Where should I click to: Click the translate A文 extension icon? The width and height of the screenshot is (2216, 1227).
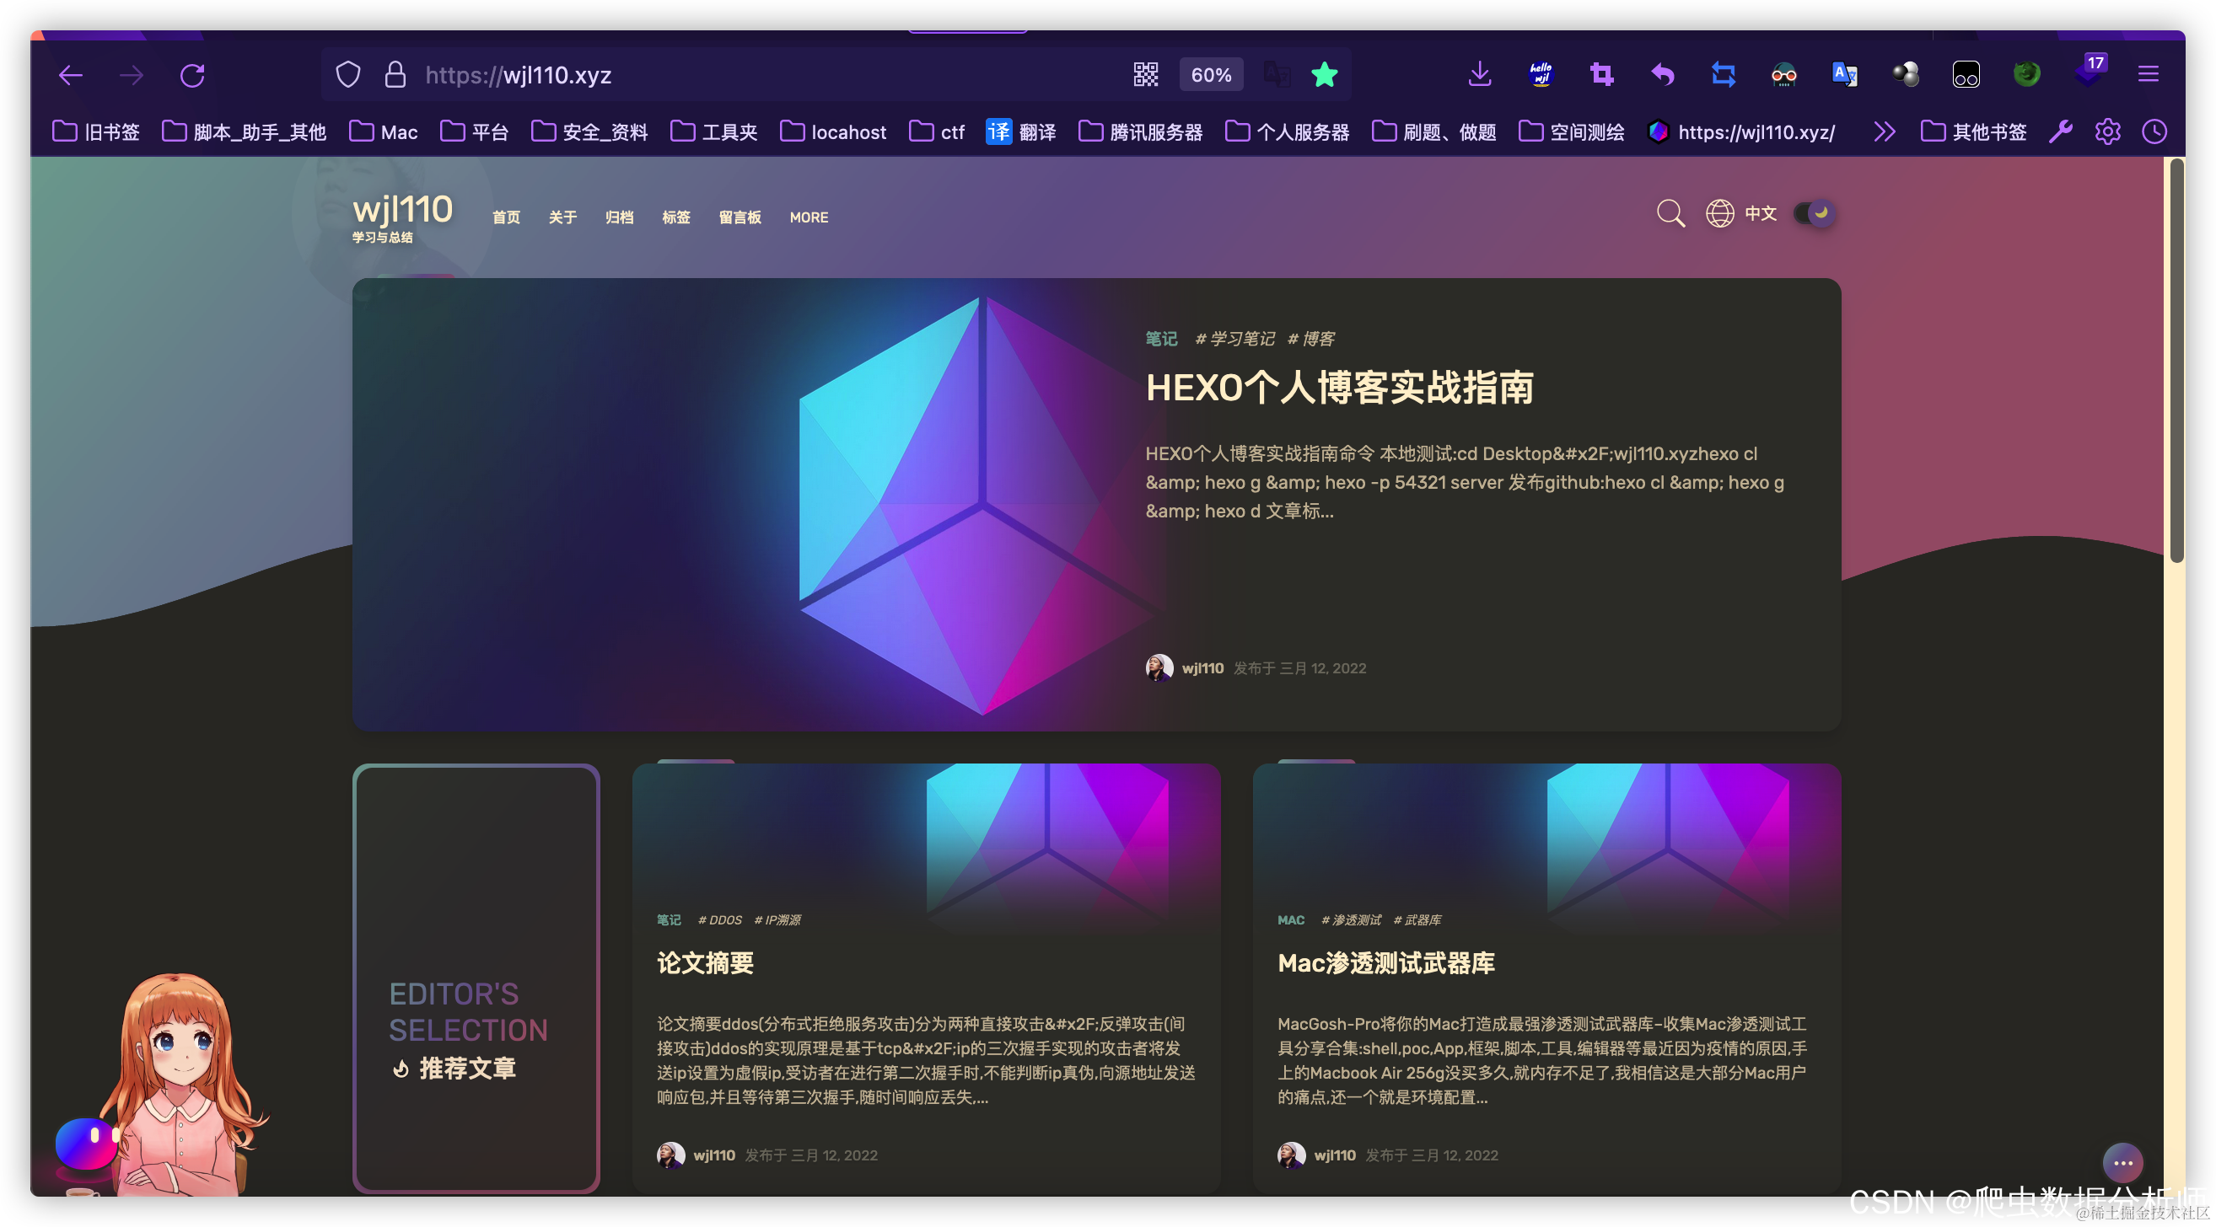click(1844, 75)
